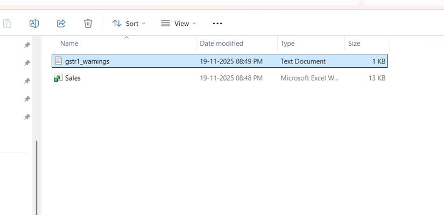Click the gstr1_warnings text document icon
This screenshot has height=215, width=444.
(58, 61)
